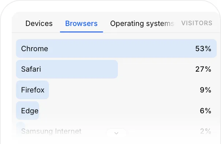This screenshot has width=221, height=144.
Task: Expand the browser list with the down chevron
Action: tap(116, 133)
